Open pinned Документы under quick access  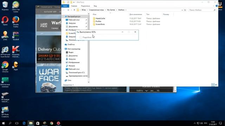73,27
